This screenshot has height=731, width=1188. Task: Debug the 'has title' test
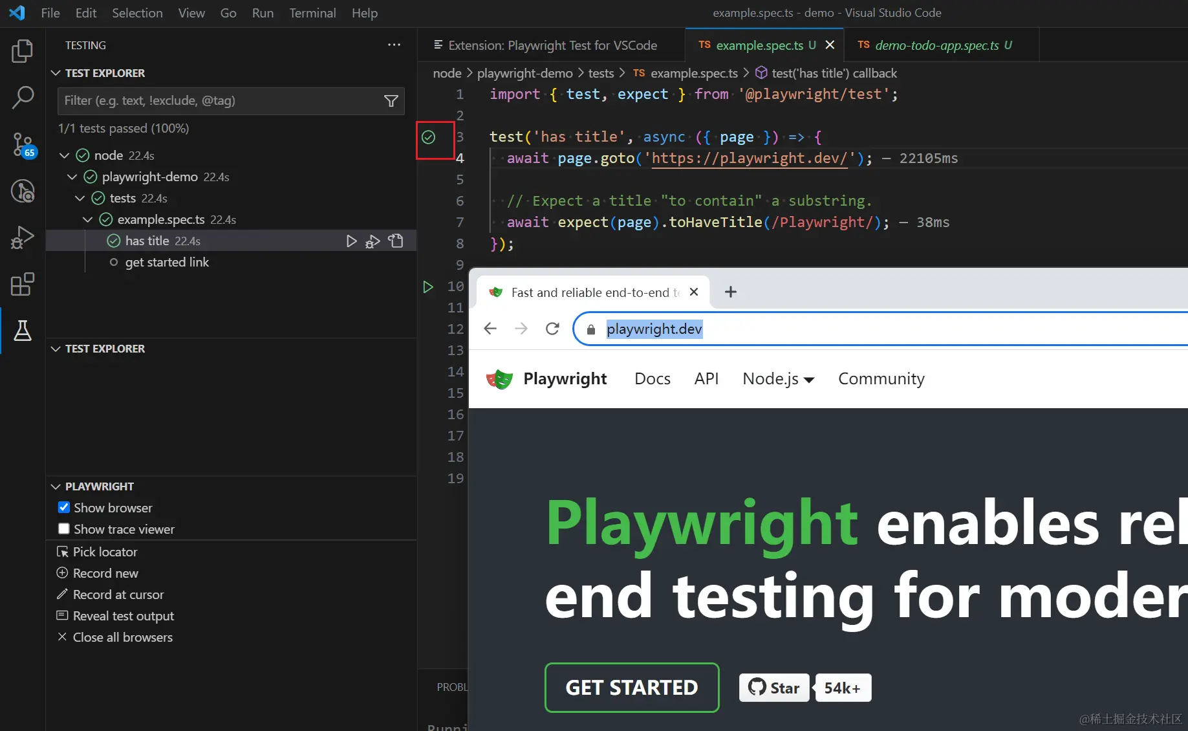[373, 241]
